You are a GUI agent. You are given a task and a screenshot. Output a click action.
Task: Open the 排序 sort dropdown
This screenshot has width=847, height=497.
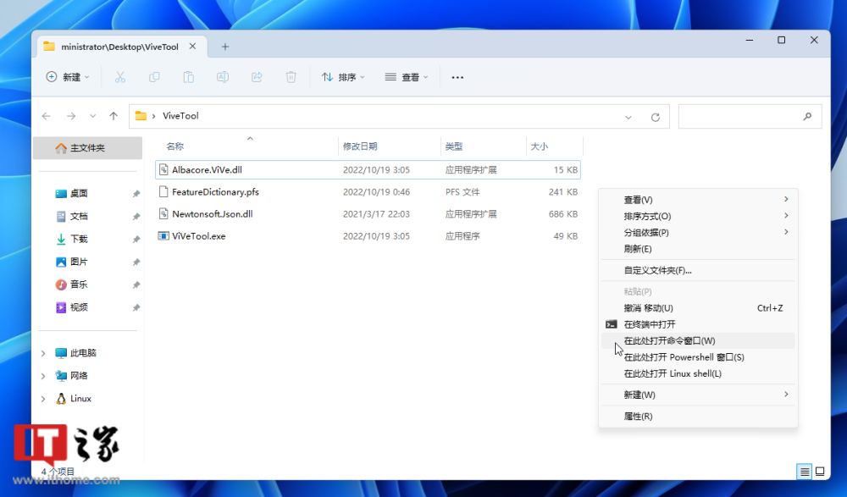pos(343,77)
